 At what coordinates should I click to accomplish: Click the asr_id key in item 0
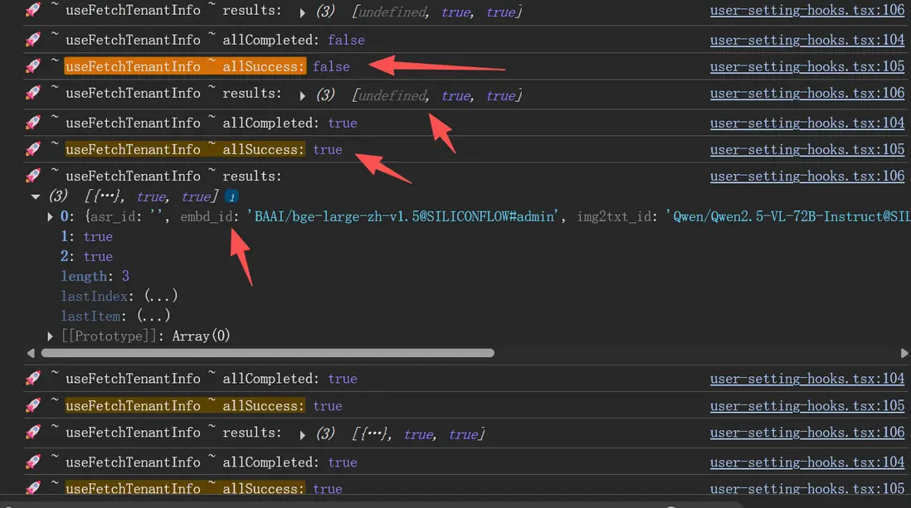[x=114, y=216]
